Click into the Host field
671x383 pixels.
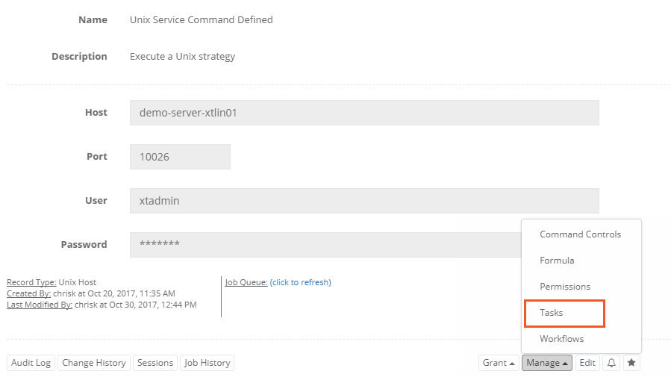tap(363, 113)
